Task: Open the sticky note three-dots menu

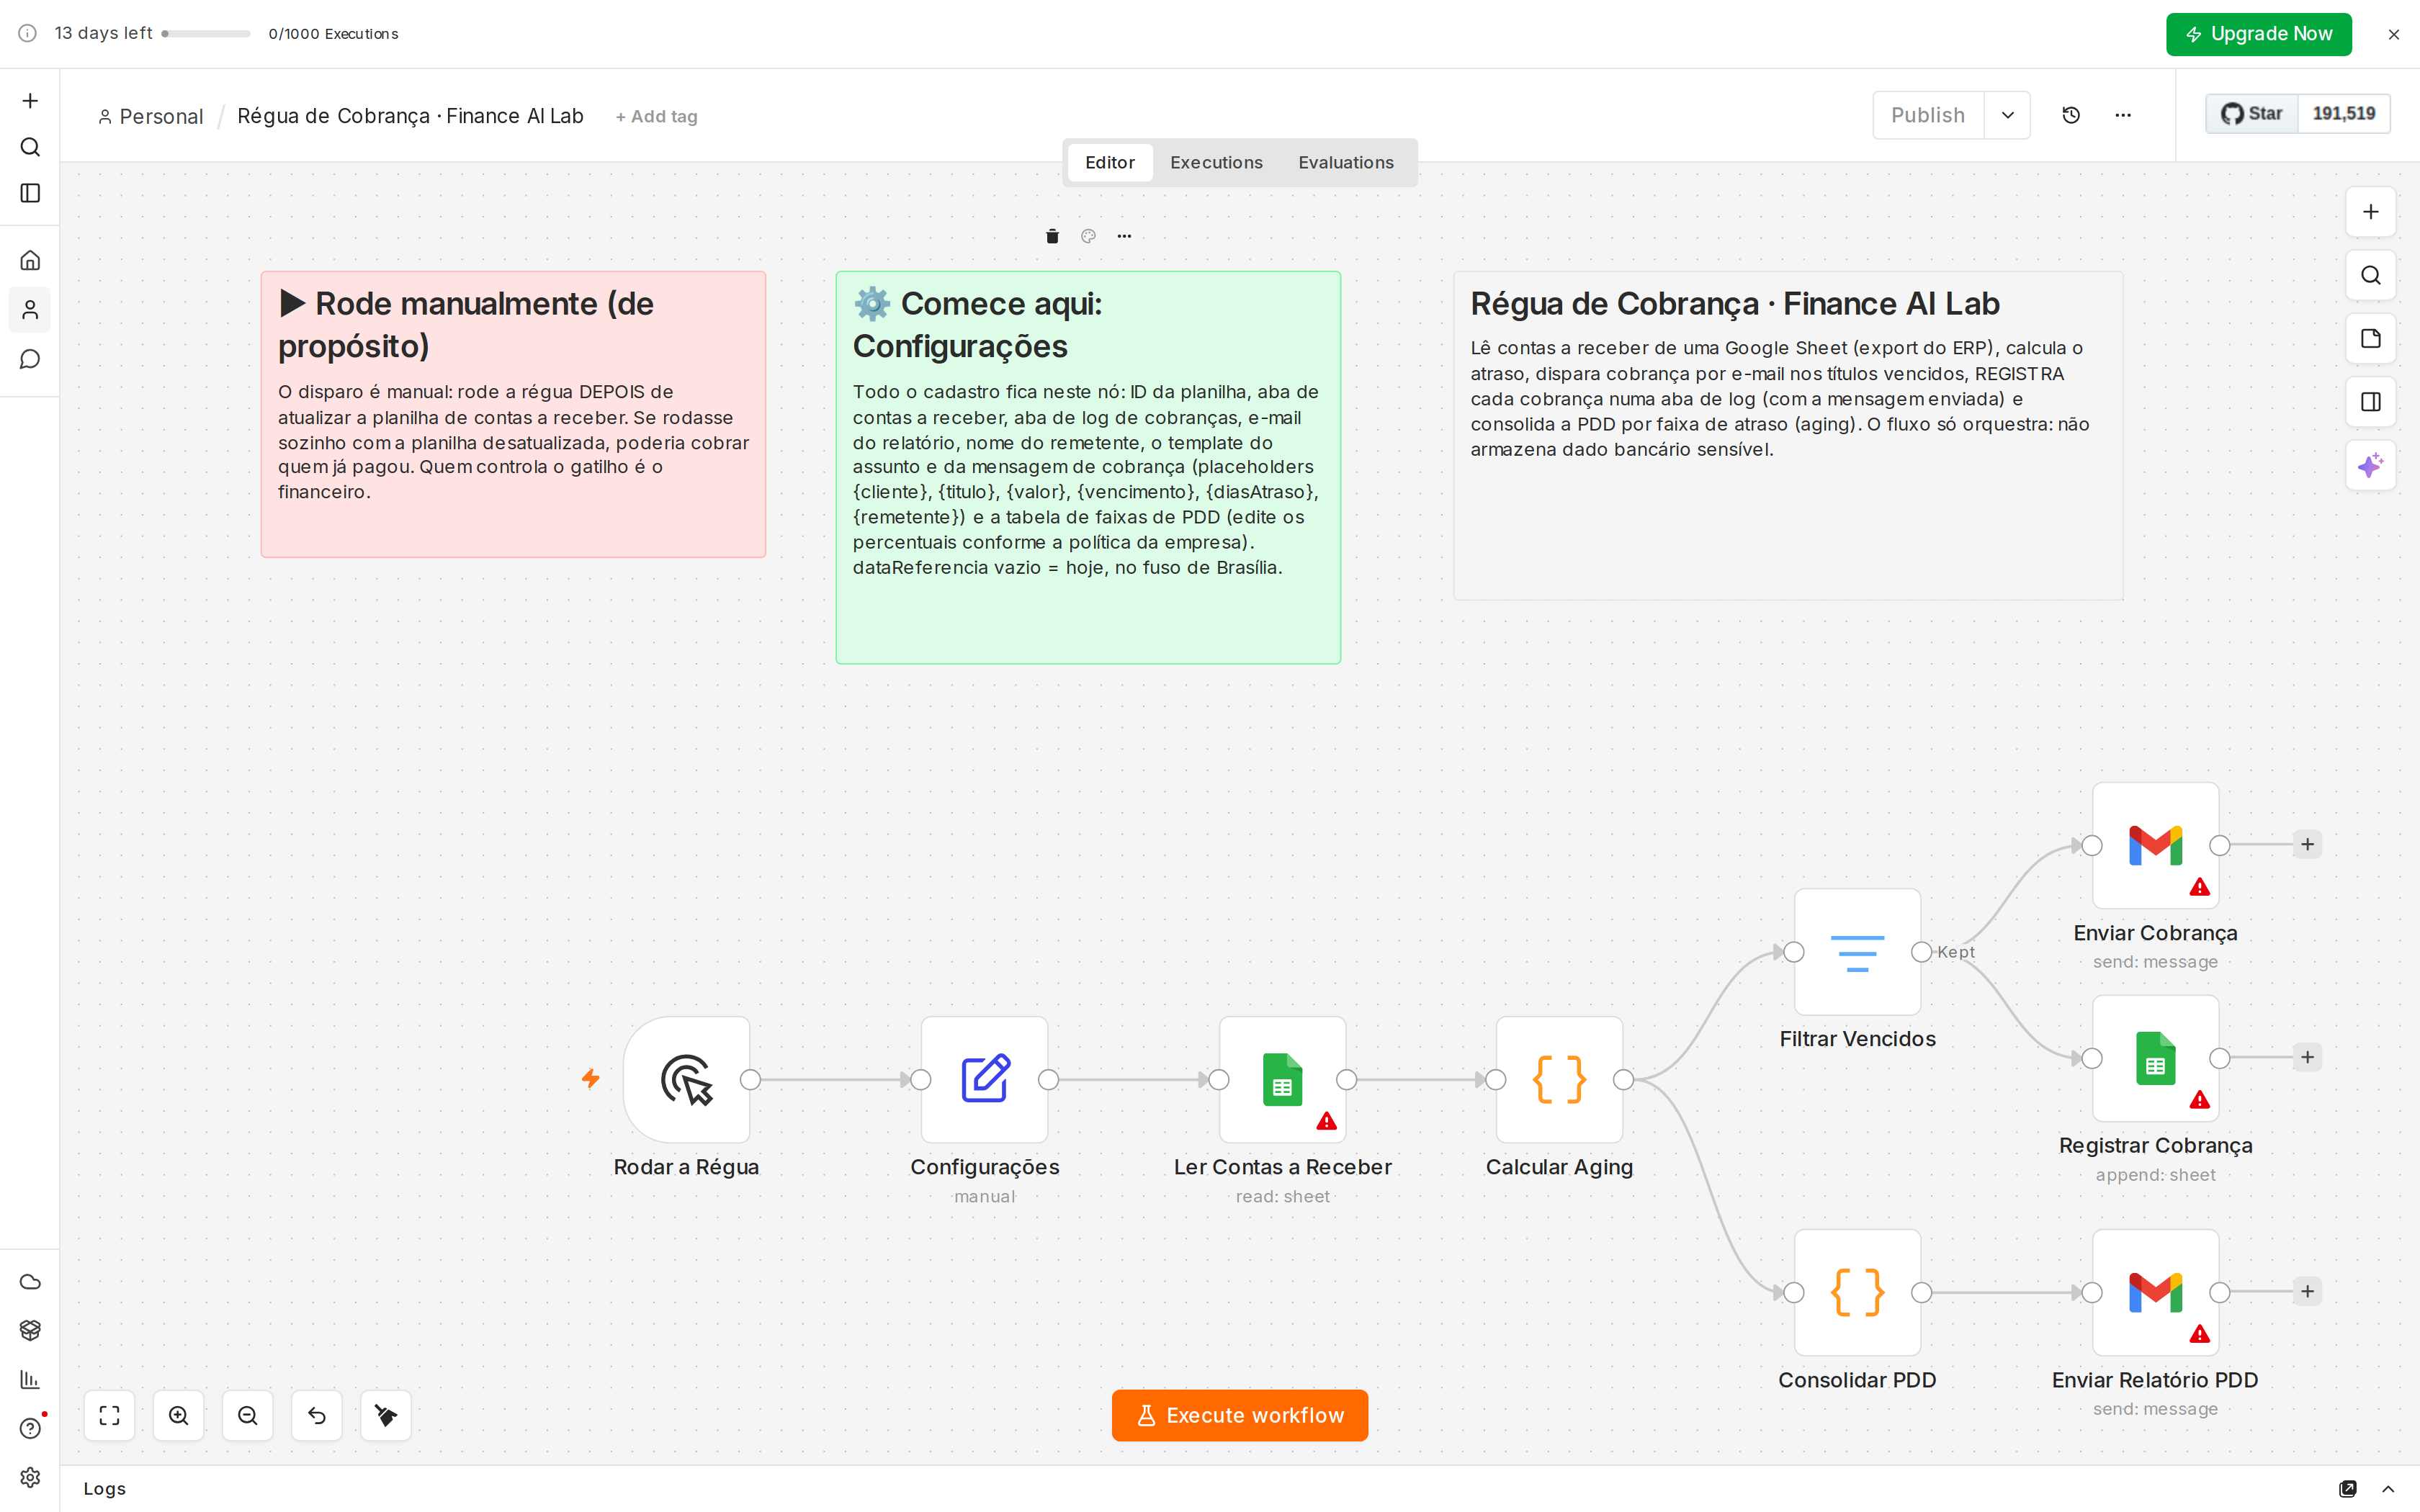Action: click(x=1124, y=236)
